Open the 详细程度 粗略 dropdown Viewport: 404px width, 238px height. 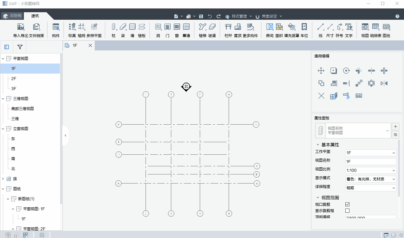371,188
